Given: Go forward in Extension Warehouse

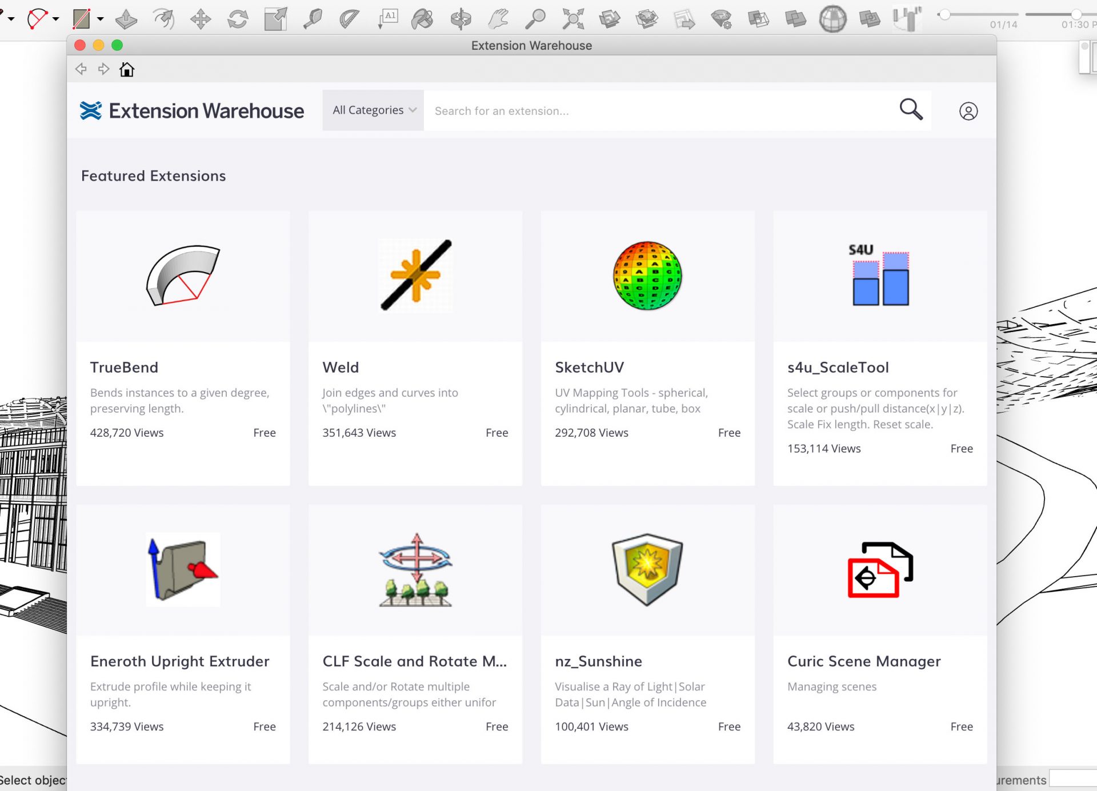Looking at the screenshot, I should pyautogui.click(x=103, y=69).
